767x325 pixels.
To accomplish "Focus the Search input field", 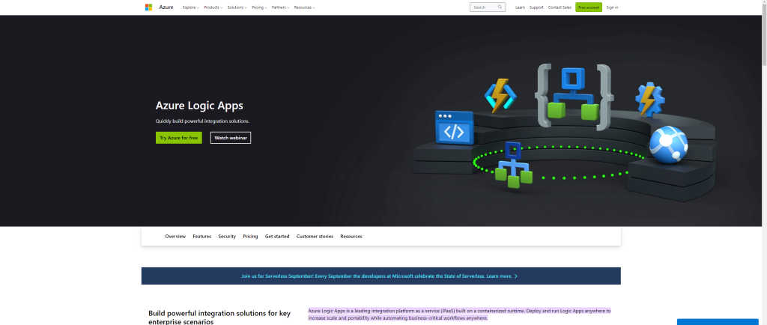I will coord(488,7).
